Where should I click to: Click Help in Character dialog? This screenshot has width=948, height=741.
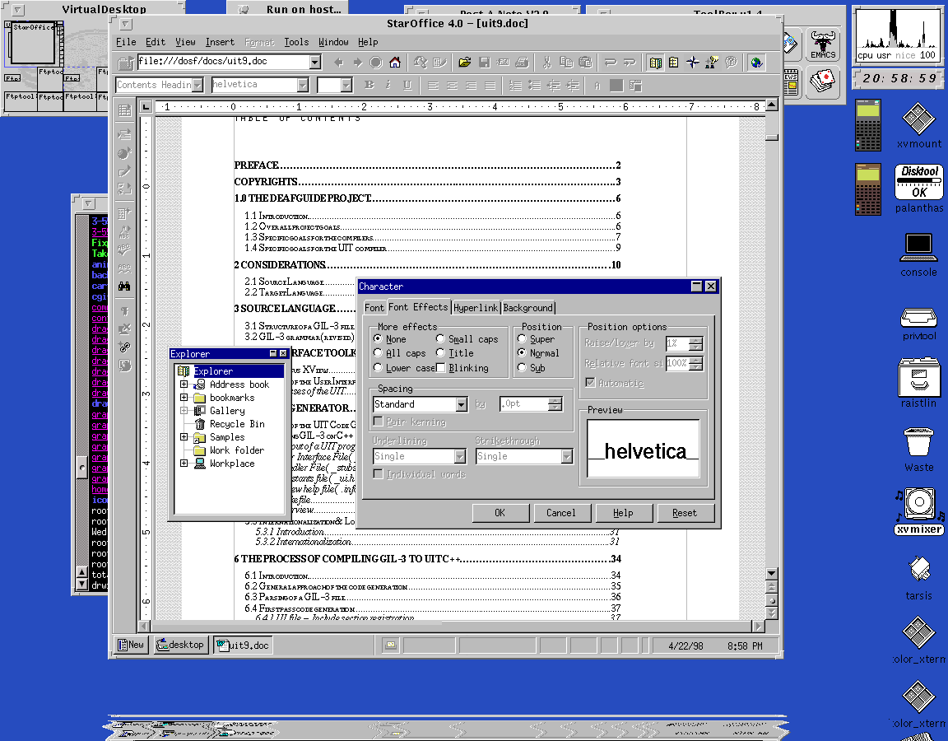[623, 513]
